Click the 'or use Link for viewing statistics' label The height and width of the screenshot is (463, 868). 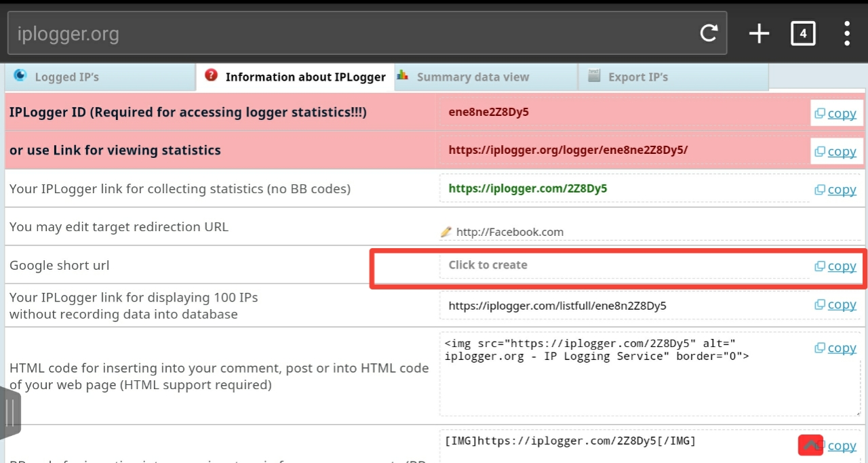[115, 150]
